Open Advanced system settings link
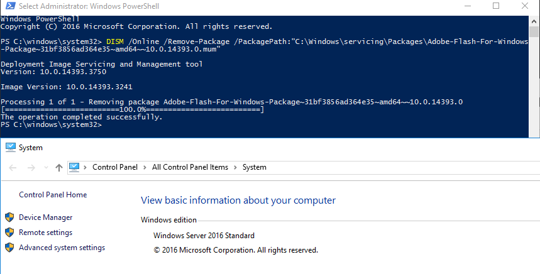The height and width of the screenshot is (274, 540). click(x=62, y=248)
